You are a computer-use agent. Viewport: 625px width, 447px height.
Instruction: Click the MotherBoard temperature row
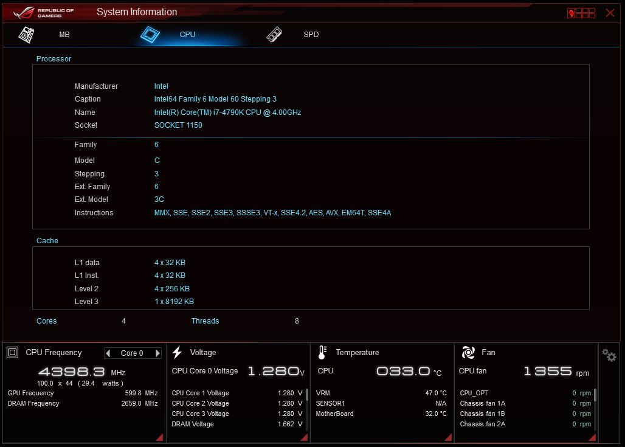coord(381,414)
